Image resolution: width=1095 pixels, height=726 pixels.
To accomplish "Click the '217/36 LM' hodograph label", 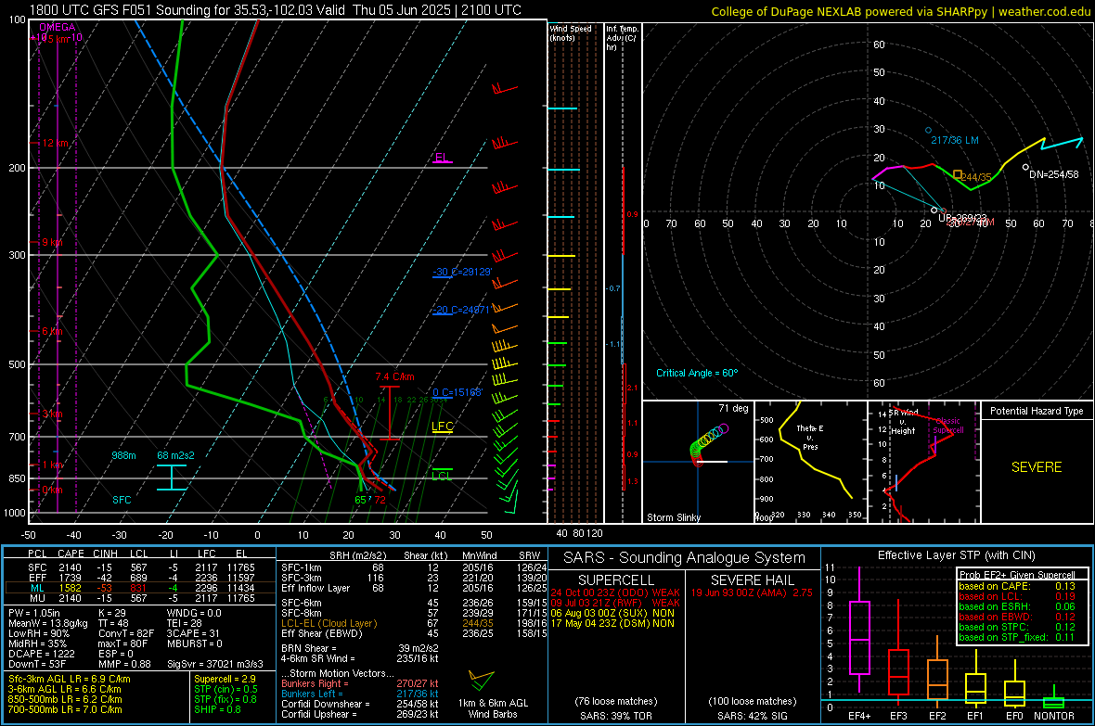I will pos(955,140).
